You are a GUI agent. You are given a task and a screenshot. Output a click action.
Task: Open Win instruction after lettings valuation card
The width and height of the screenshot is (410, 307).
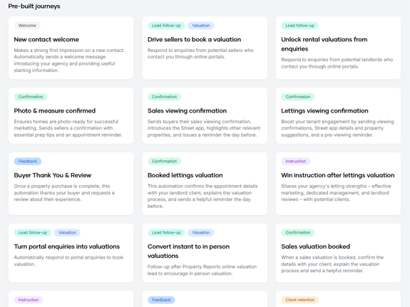(338, 184)
